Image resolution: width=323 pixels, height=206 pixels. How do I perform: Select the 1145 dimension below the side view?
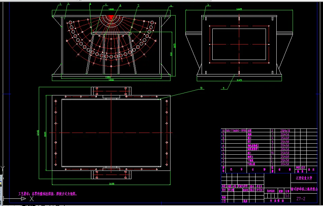(x=239, y=80)
